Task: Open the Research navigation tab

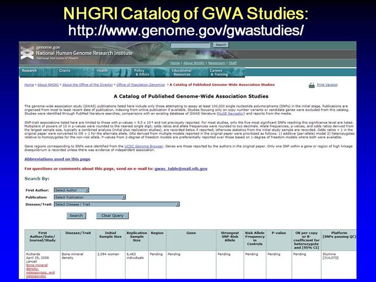Action: [x=30, y=70]
